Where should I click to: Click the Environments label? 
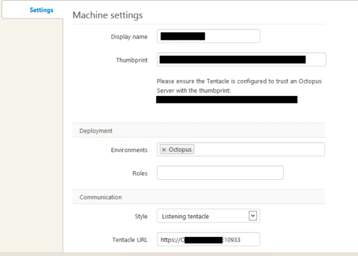tap(129, 150)
